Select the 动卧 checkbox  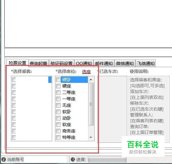point(58,118)
